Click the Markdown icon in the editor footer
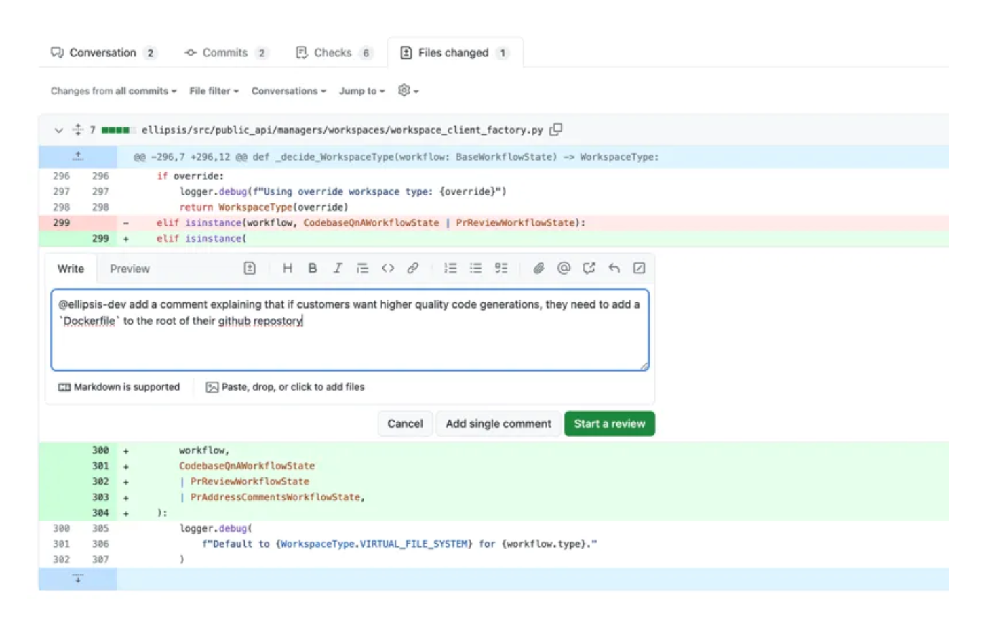 64,387
